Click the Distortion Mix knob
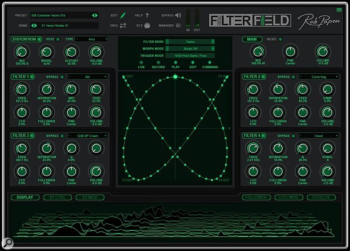 point(22,52)
